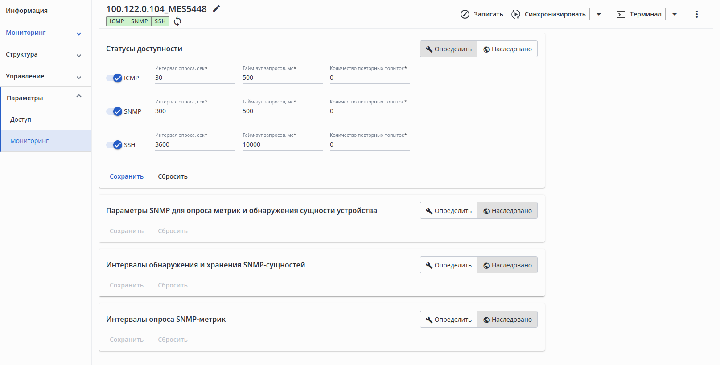Click Сбросить under Статусы доступности

coord(173,176)
